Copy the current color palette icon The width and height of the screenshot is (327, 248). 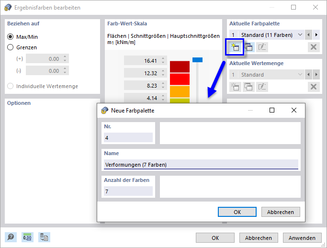[x=248, y=47]
